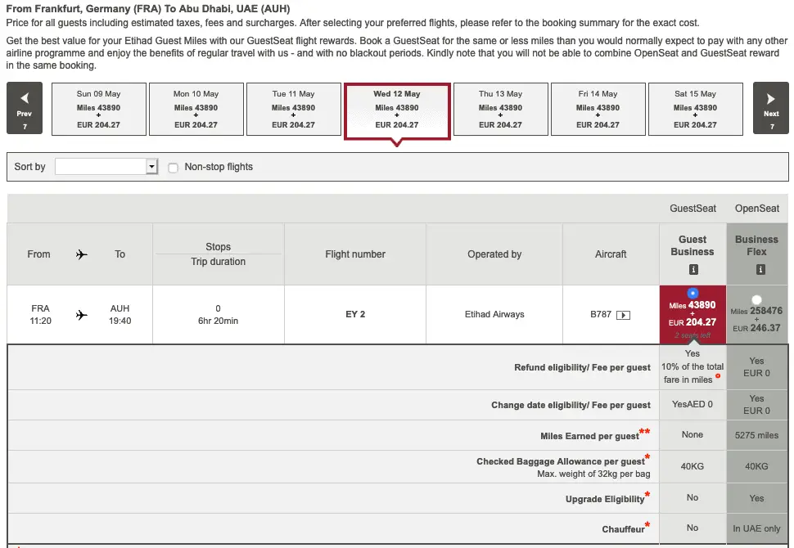Click flight number EY 2

(x=355, y=315)
